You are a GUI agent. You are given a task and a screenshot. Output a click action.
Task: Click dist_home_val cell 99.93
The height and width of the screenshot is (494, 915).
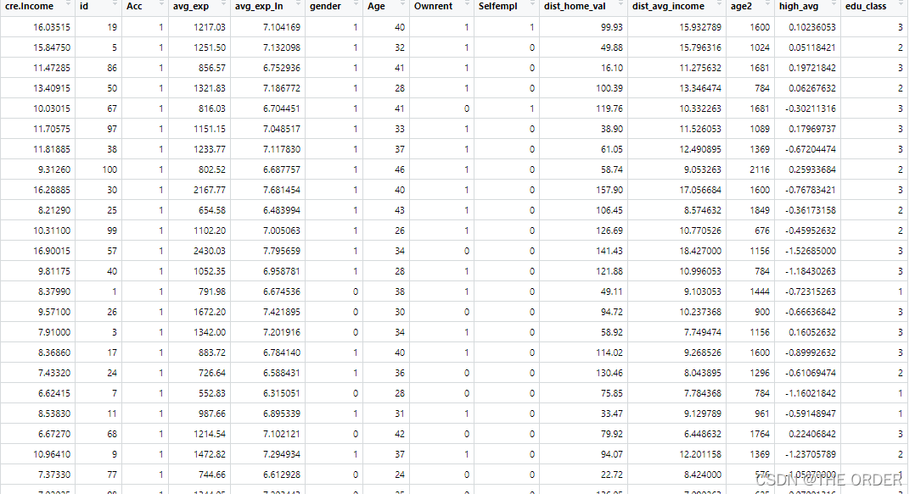(x=611, y=27)
